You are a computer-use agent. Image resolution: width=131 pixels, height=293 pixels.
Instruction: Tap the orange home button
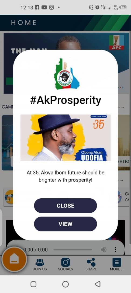tap(14, 259)
